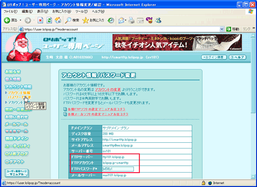Open the 表示(V) menu
The width and height of the screenshot is (257, 187).
[43, 11]
